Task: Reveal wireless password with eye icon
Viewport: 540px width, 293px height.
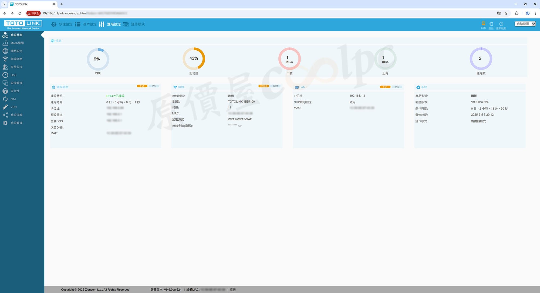Action: tap(240, 126)
